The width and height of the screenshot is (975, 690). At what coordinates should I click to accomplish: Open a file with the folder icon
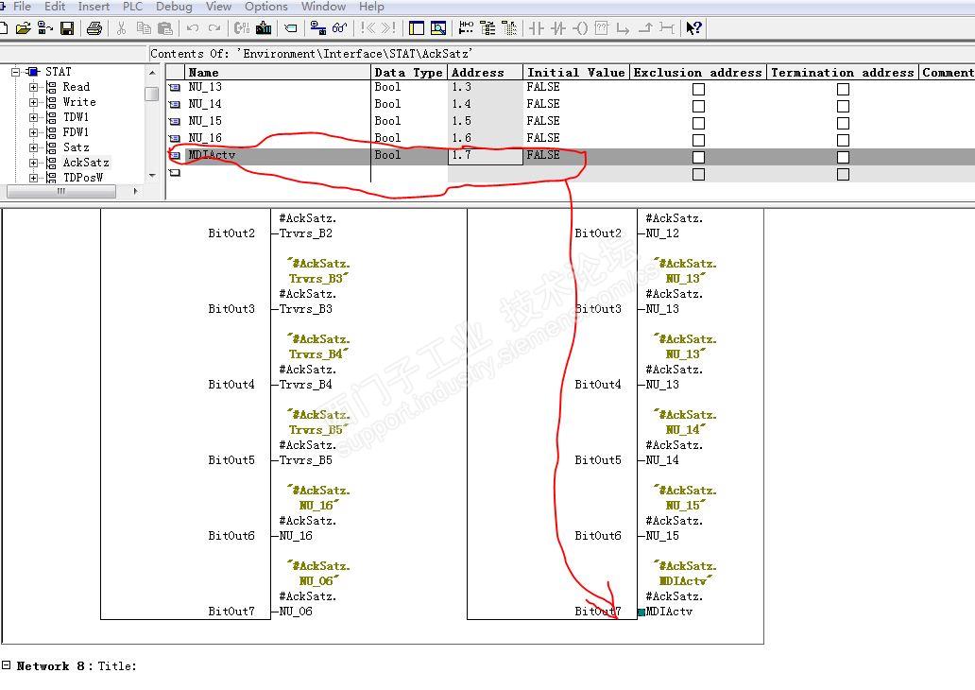23,28
